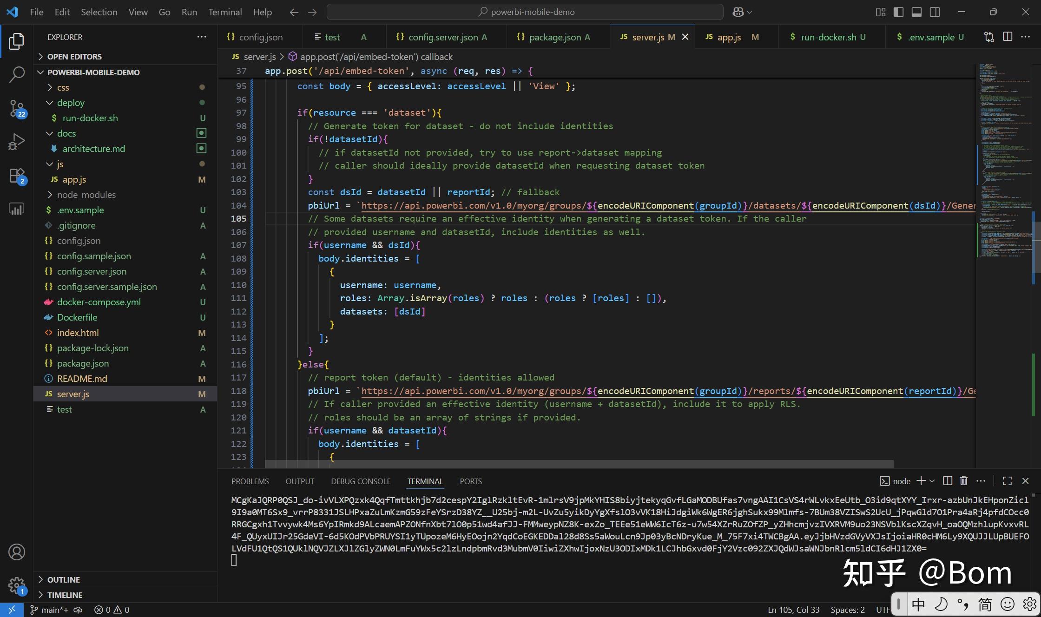
Task: Click the powerbi-mobile-demo command center bar
Action: (x=524, y=12)
